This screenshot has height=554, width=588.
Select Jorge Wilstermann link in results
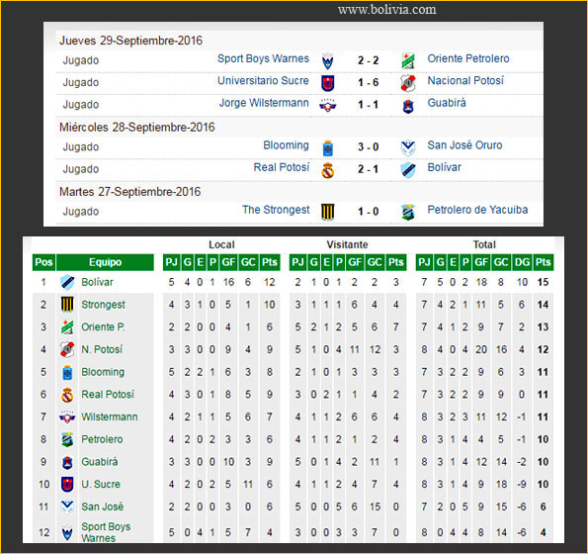tap(264, 103)
